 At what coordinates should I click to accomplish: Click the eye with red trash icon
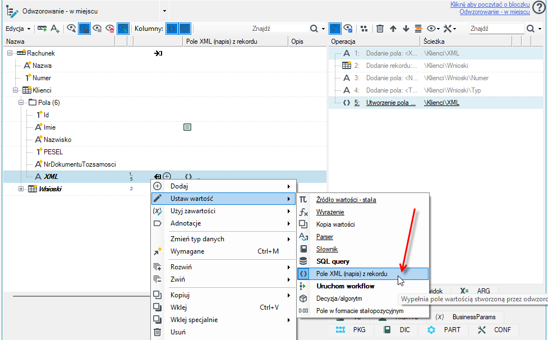click(110, 29)
